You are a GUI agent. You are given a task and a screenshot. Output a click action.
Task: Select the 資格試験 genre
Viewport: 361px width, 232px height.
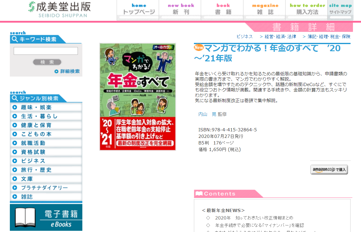(x=46, y=152)
